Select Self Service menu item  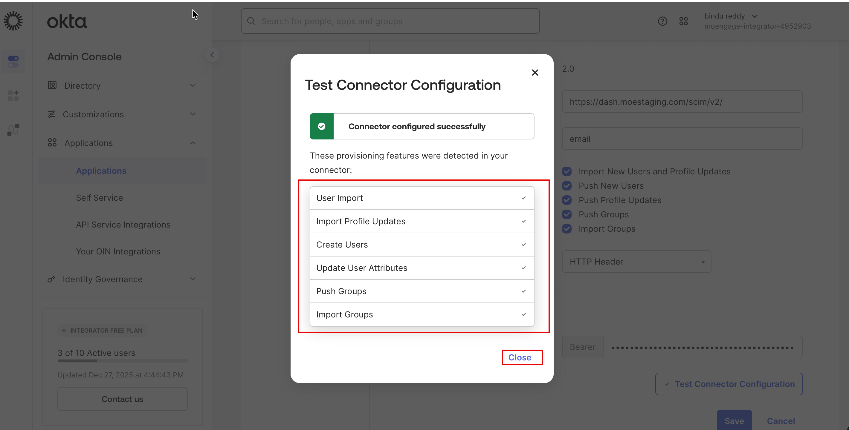point(99,198)
